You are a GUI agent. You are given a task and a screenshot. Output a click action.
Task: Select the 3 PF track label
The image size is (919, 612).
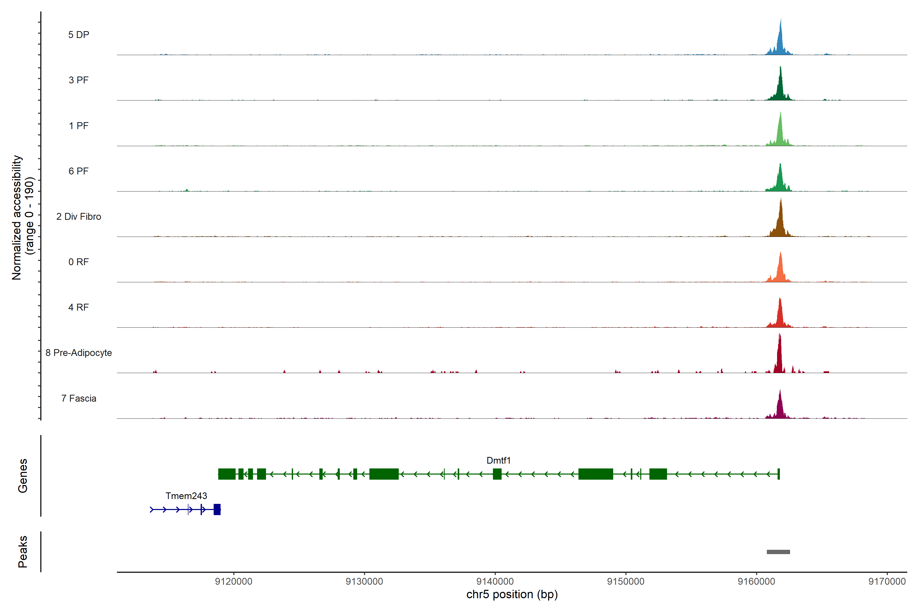(79, 80)
